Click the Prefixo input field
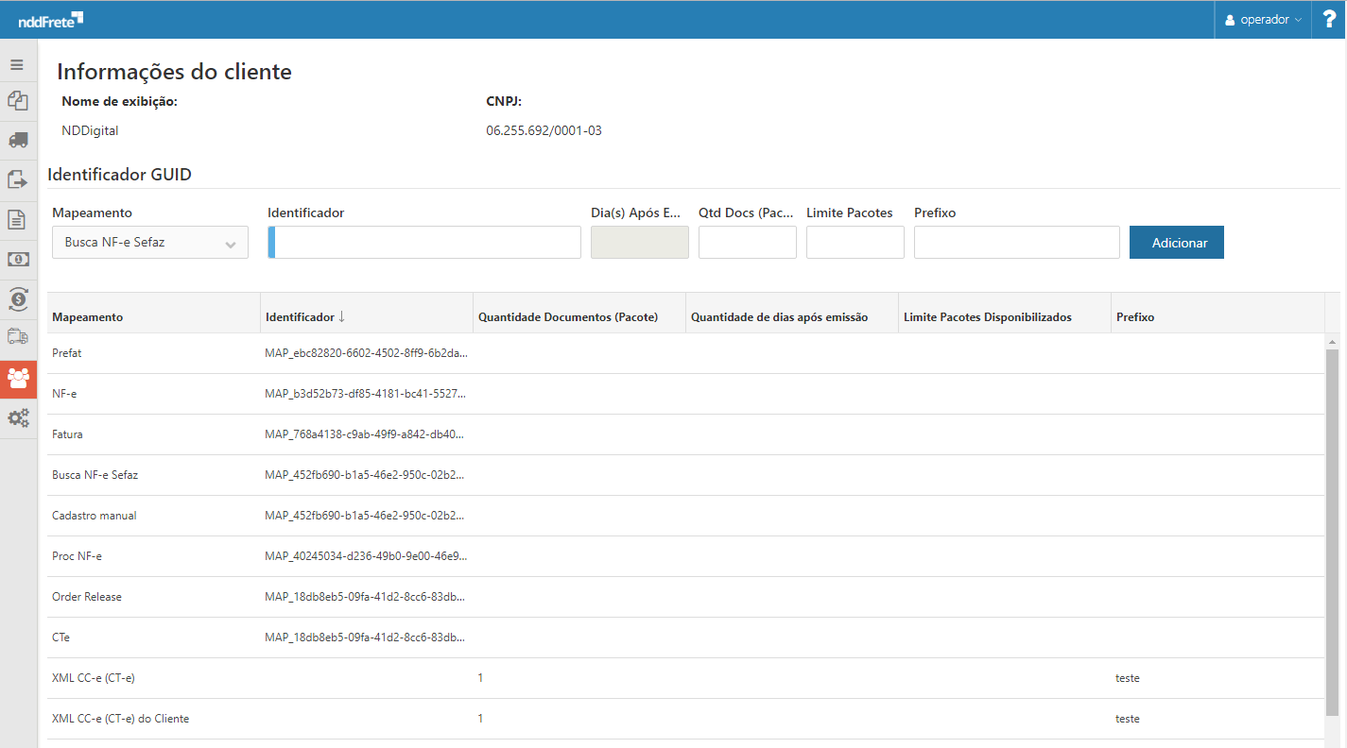 pos(1016,243)
